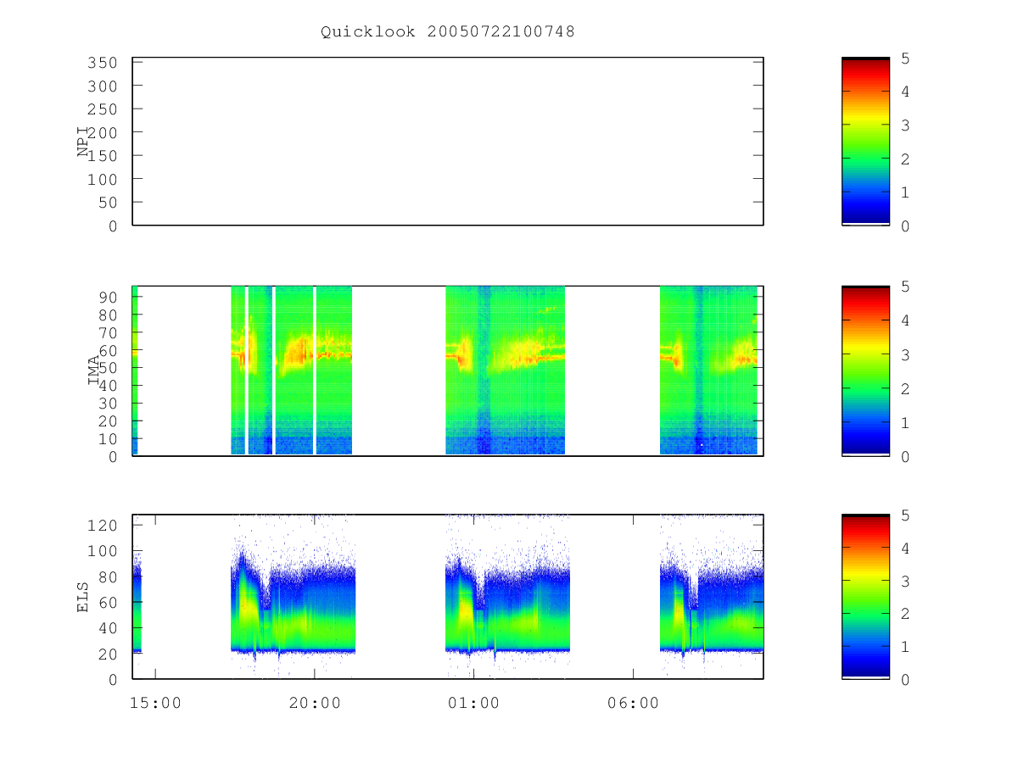Click the 100 tick on ELS axis
The height and width of the screenshot is (763, 1018).
coord(101,551)
